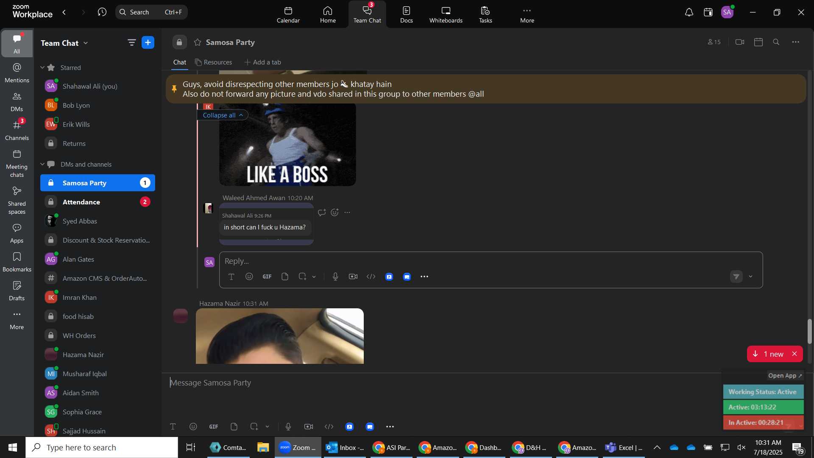
Task: Open notifications bell
Action: 689,12
